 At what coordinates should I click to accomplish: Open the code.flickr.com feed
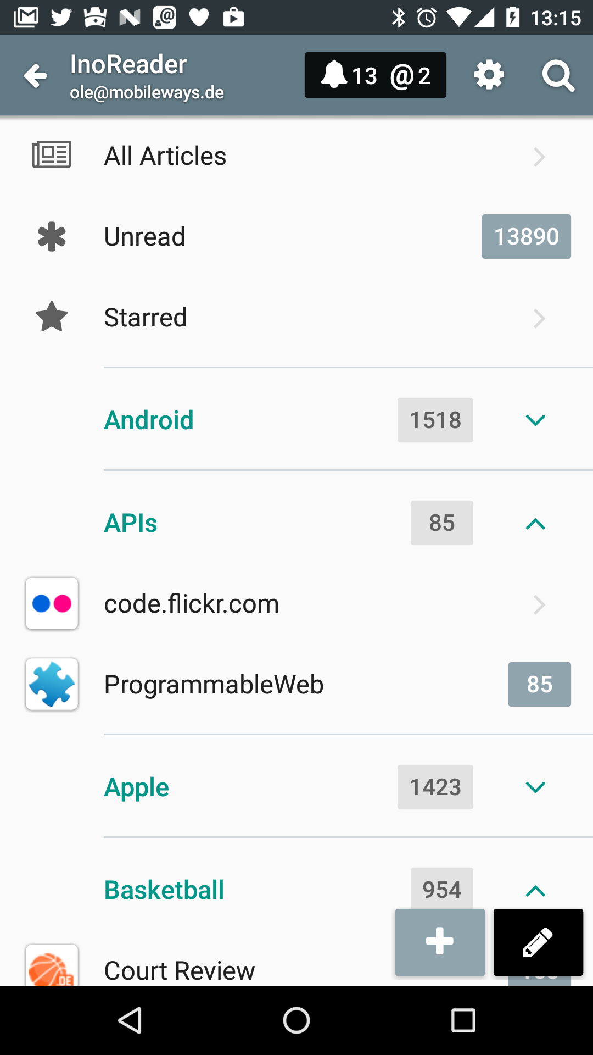tap(192, 604)
